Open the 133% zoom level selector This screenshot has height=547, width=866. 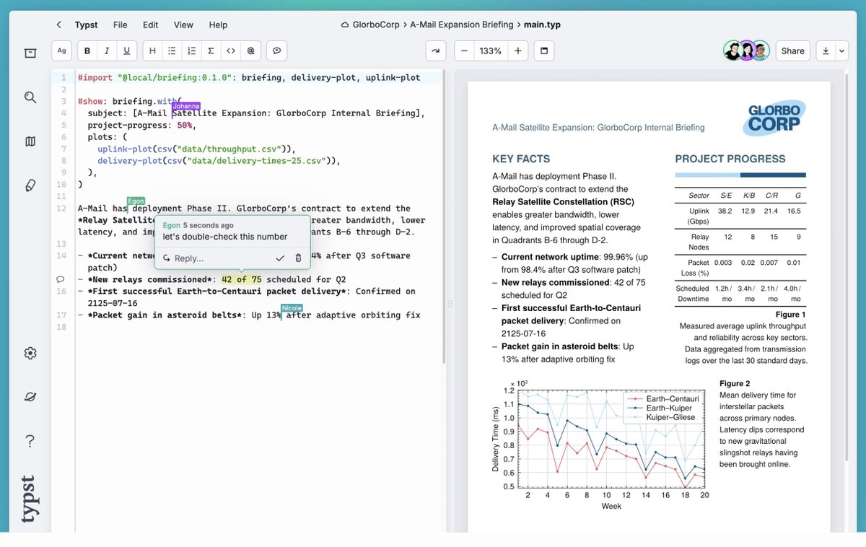490,51
